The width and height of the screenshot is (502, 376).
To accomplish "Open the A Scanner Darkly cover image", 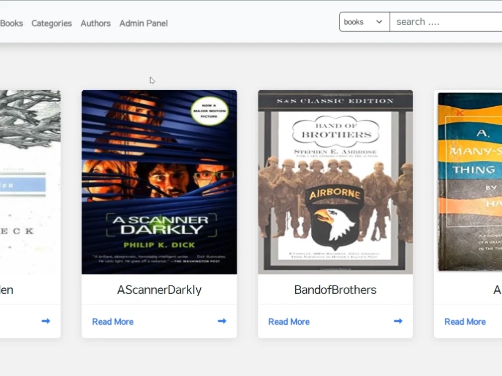I will point(159,182).
